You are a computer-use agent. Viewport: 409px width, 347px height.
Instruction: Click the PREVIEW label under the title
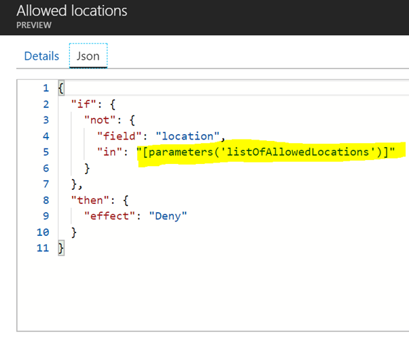34,25
